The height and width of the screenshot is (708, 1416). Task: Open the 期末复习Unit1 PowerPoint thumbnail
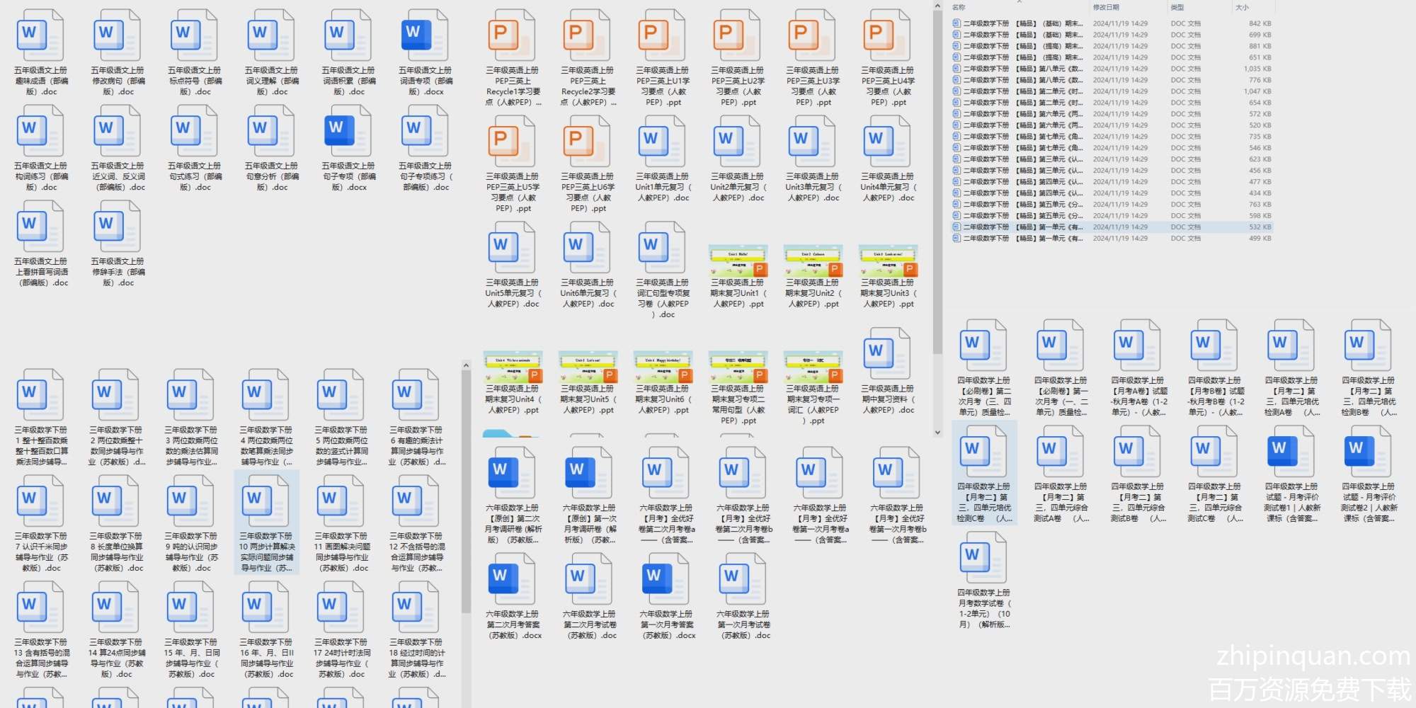(x=738, y=261)
